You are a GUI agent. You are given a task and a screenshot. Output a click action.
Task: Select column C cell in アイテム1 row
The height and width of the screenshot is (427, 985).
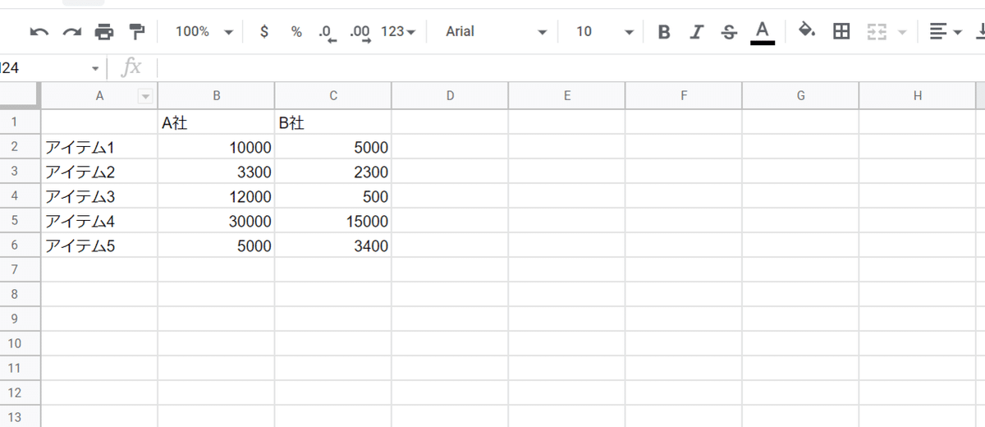coord(333,147)
